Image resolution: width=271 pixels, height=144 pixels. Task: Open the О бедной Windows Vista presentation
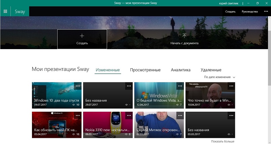159,95
